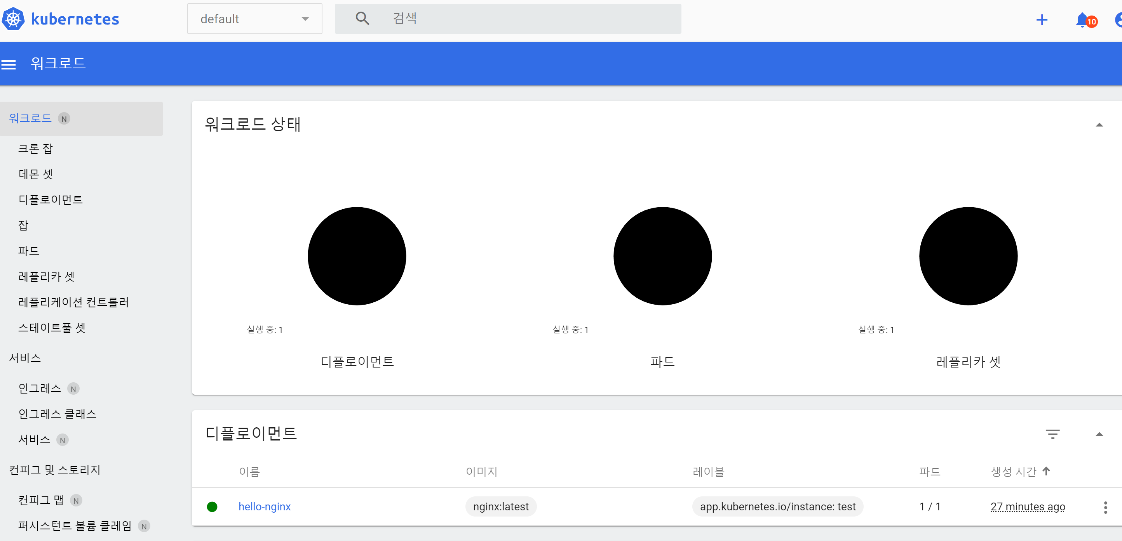Click the plus create-resource icon
This screenshot has height=541, width=1122.
1042,20
